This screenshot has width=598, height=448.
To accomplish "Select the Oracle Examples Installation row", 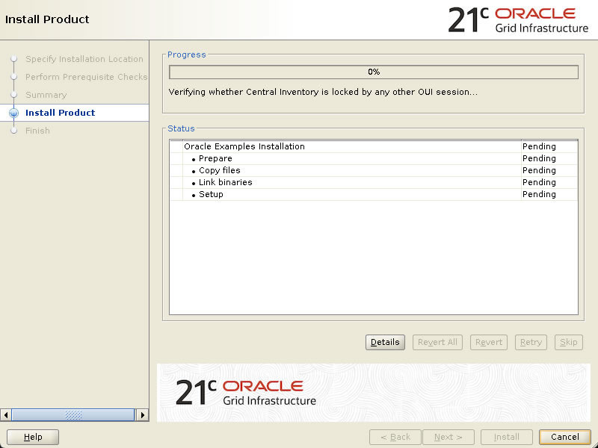I will pyautogui.click(x=374, y=146).
